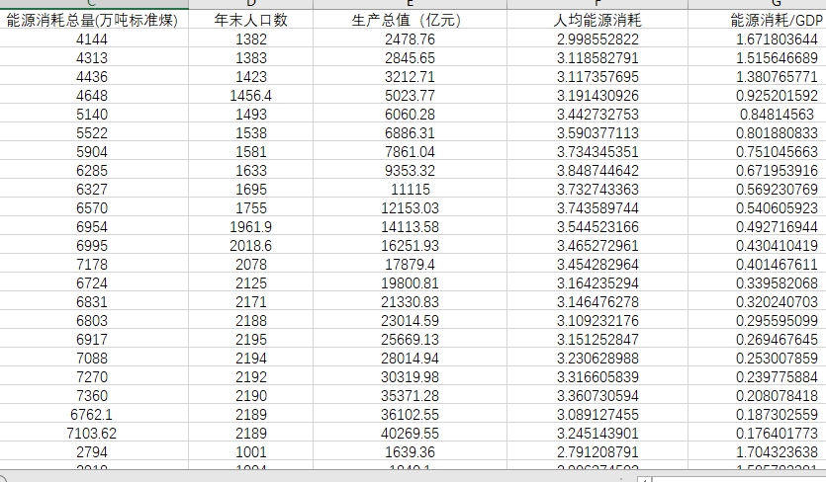Click the cell with 1.671803644
The height and width of the screenshot is (482, 826).
[757, 39]
